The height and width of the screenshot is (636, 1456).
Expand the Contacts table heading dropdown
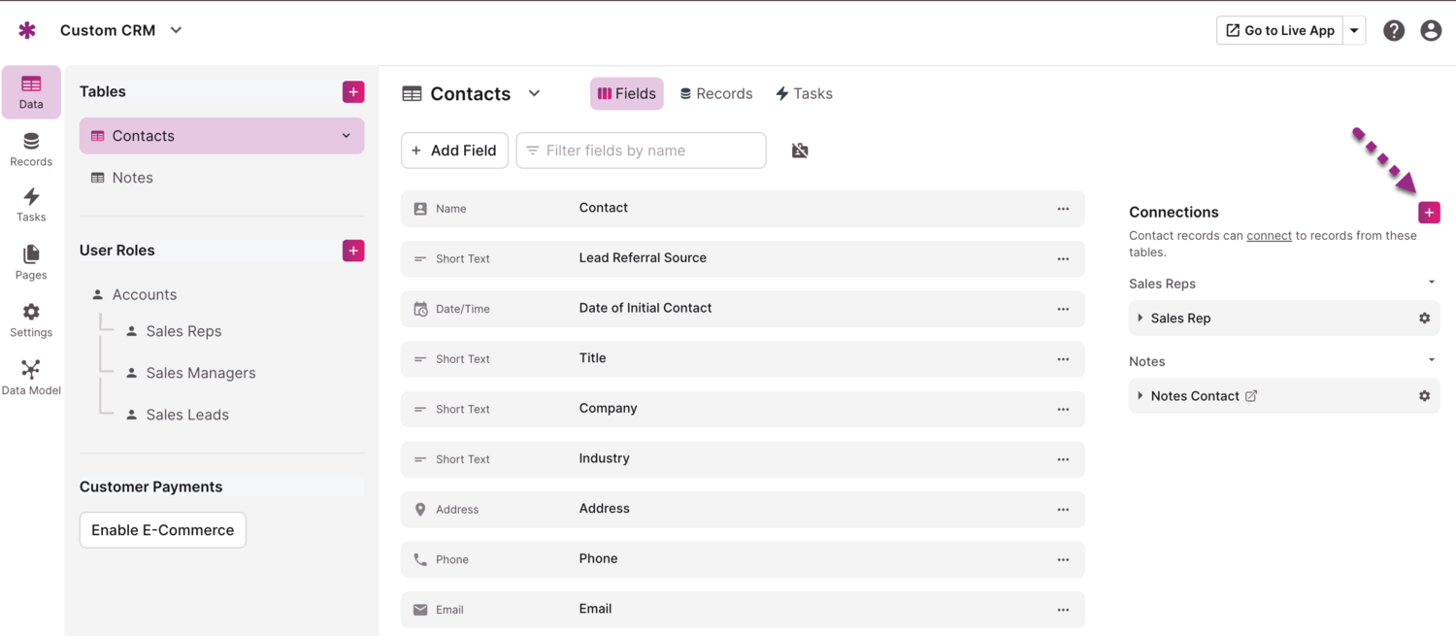(x=534, y=93)
